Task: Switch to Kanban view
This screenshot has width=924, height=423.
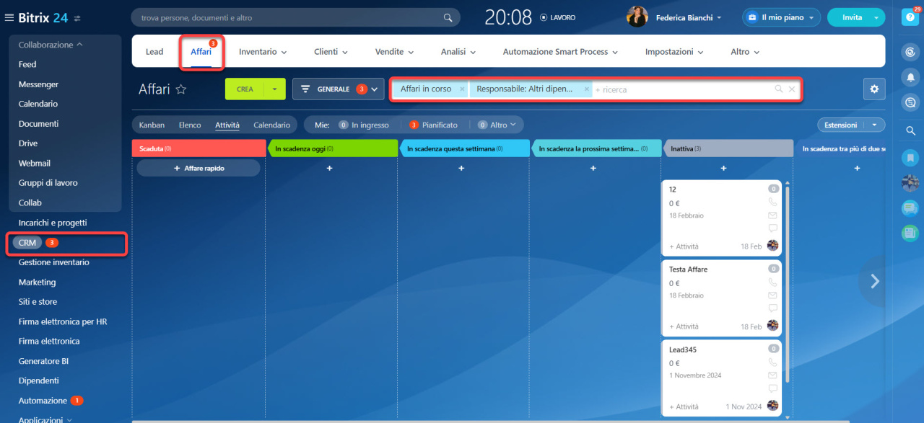Action: pos(152,125)
